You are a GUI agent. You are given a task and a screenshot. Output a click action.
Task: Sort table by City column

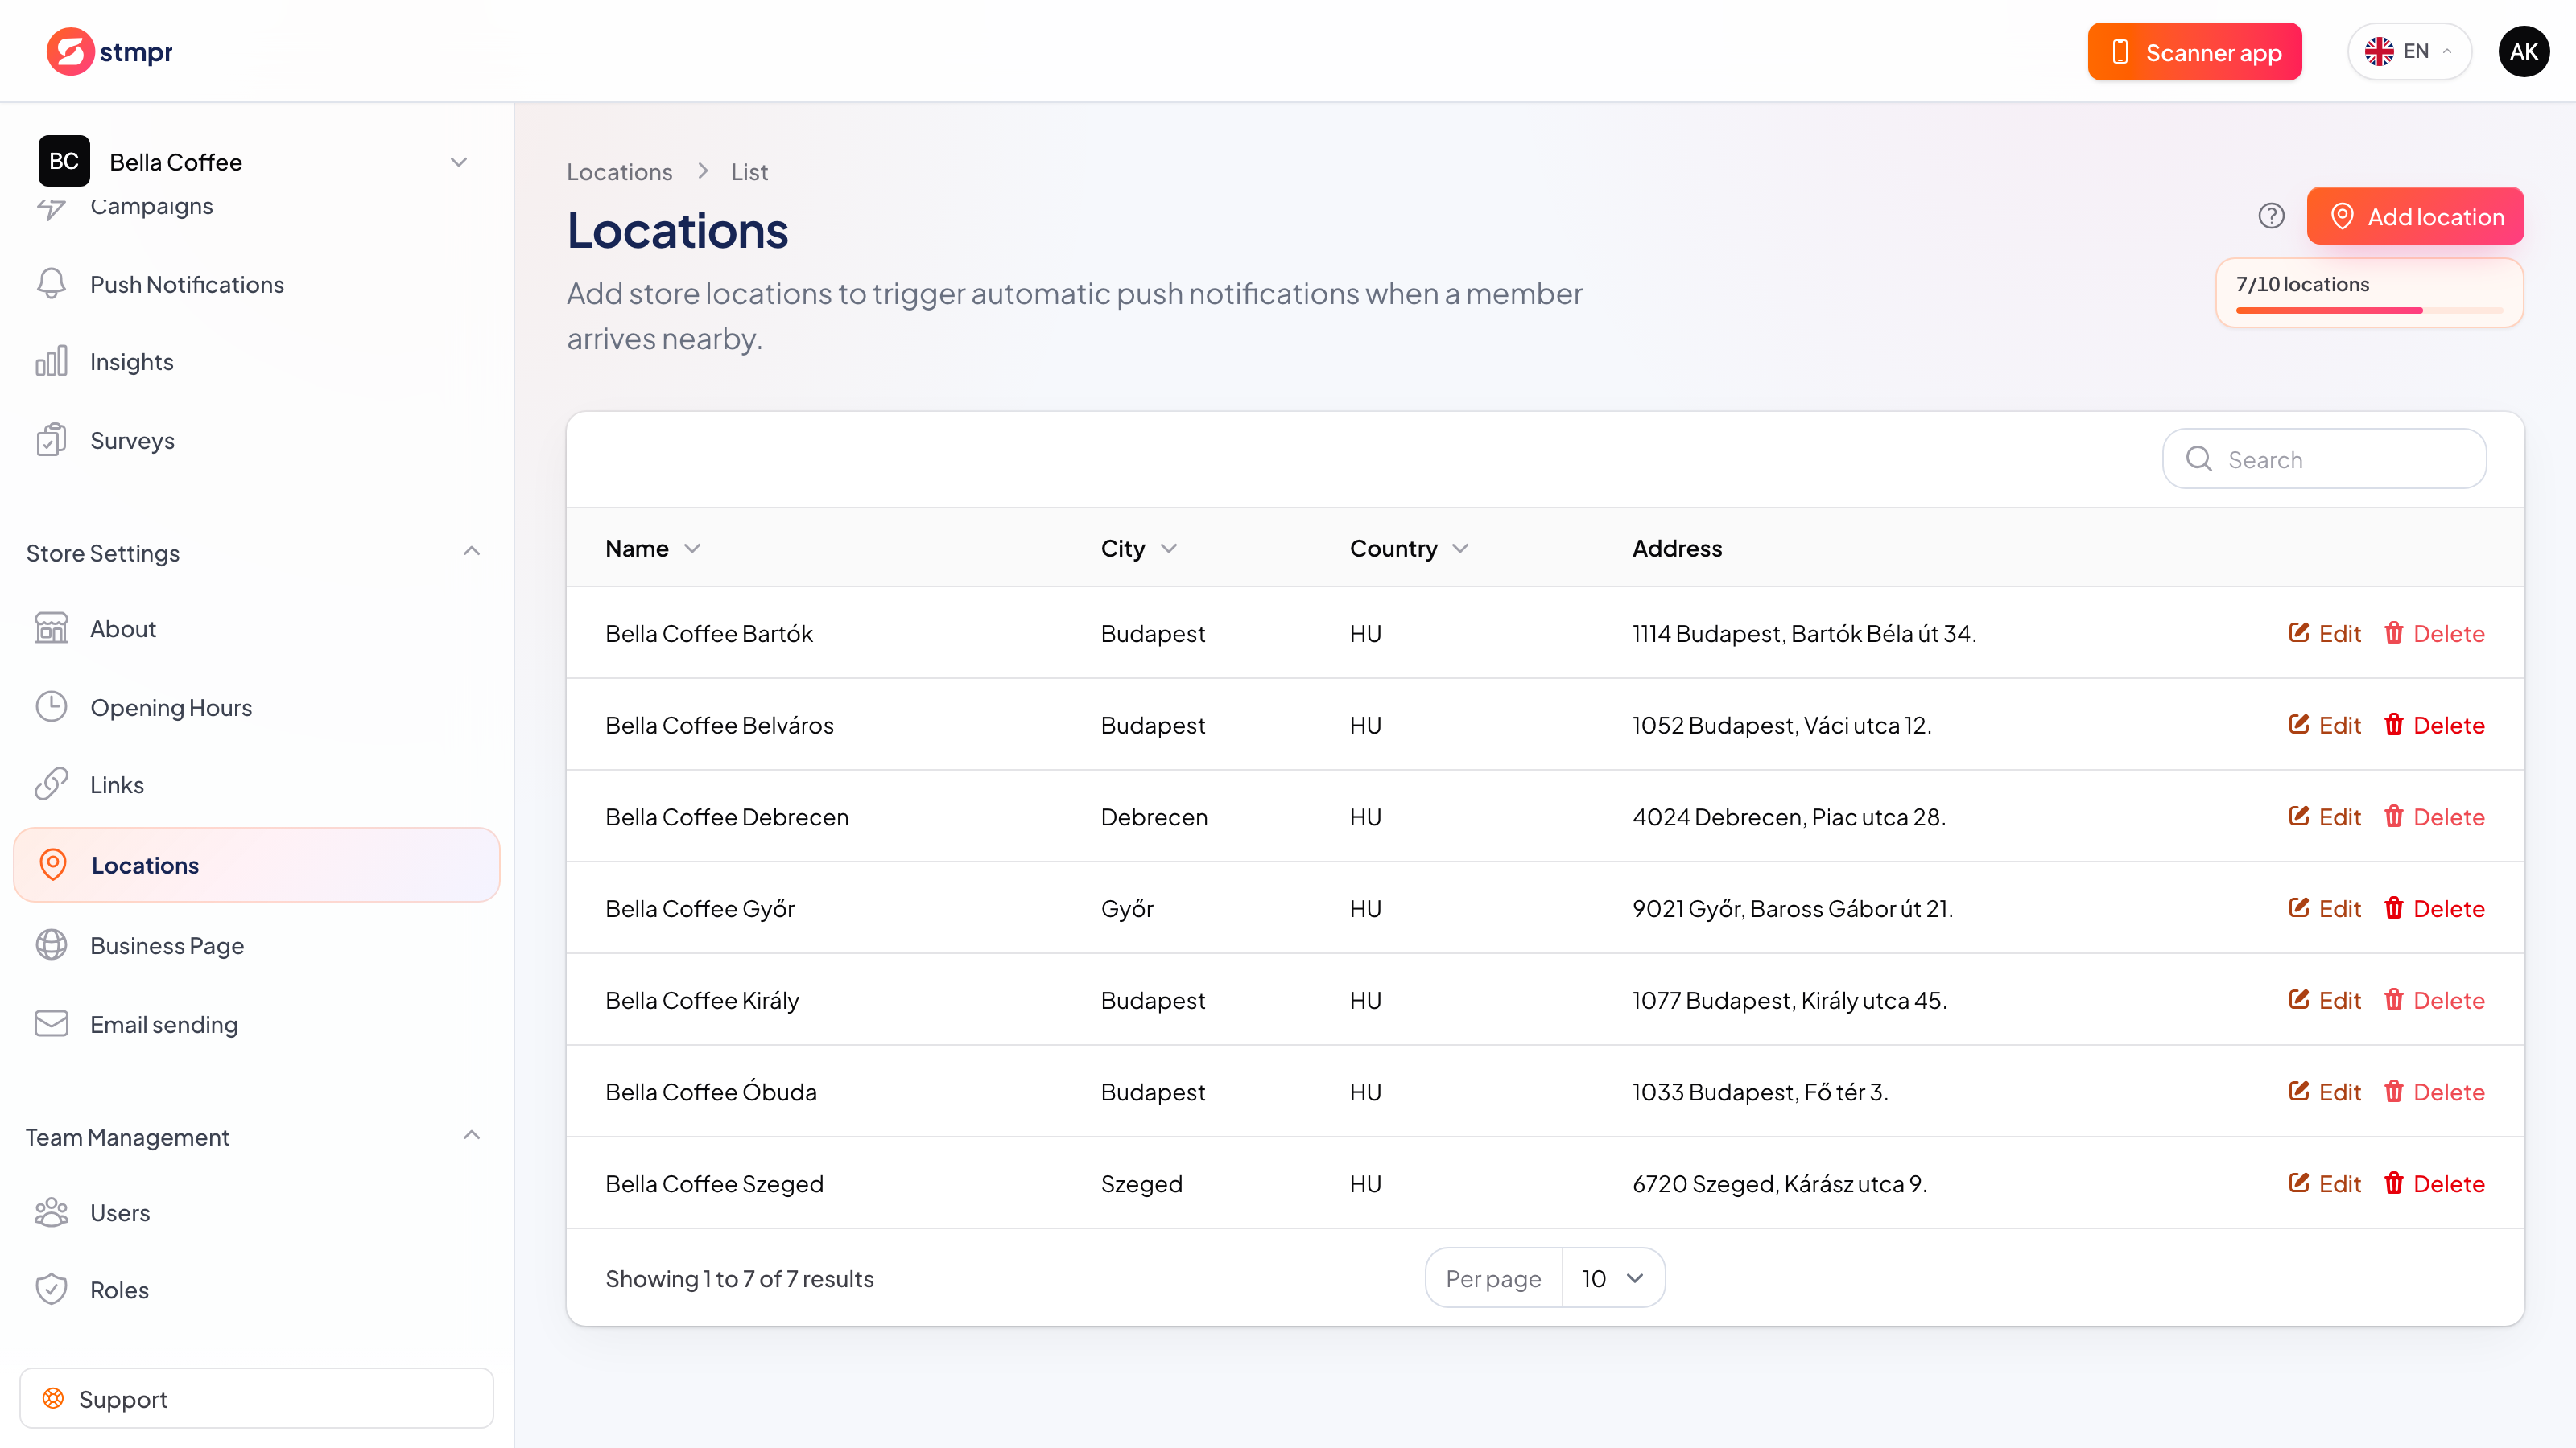(1139, 548)
